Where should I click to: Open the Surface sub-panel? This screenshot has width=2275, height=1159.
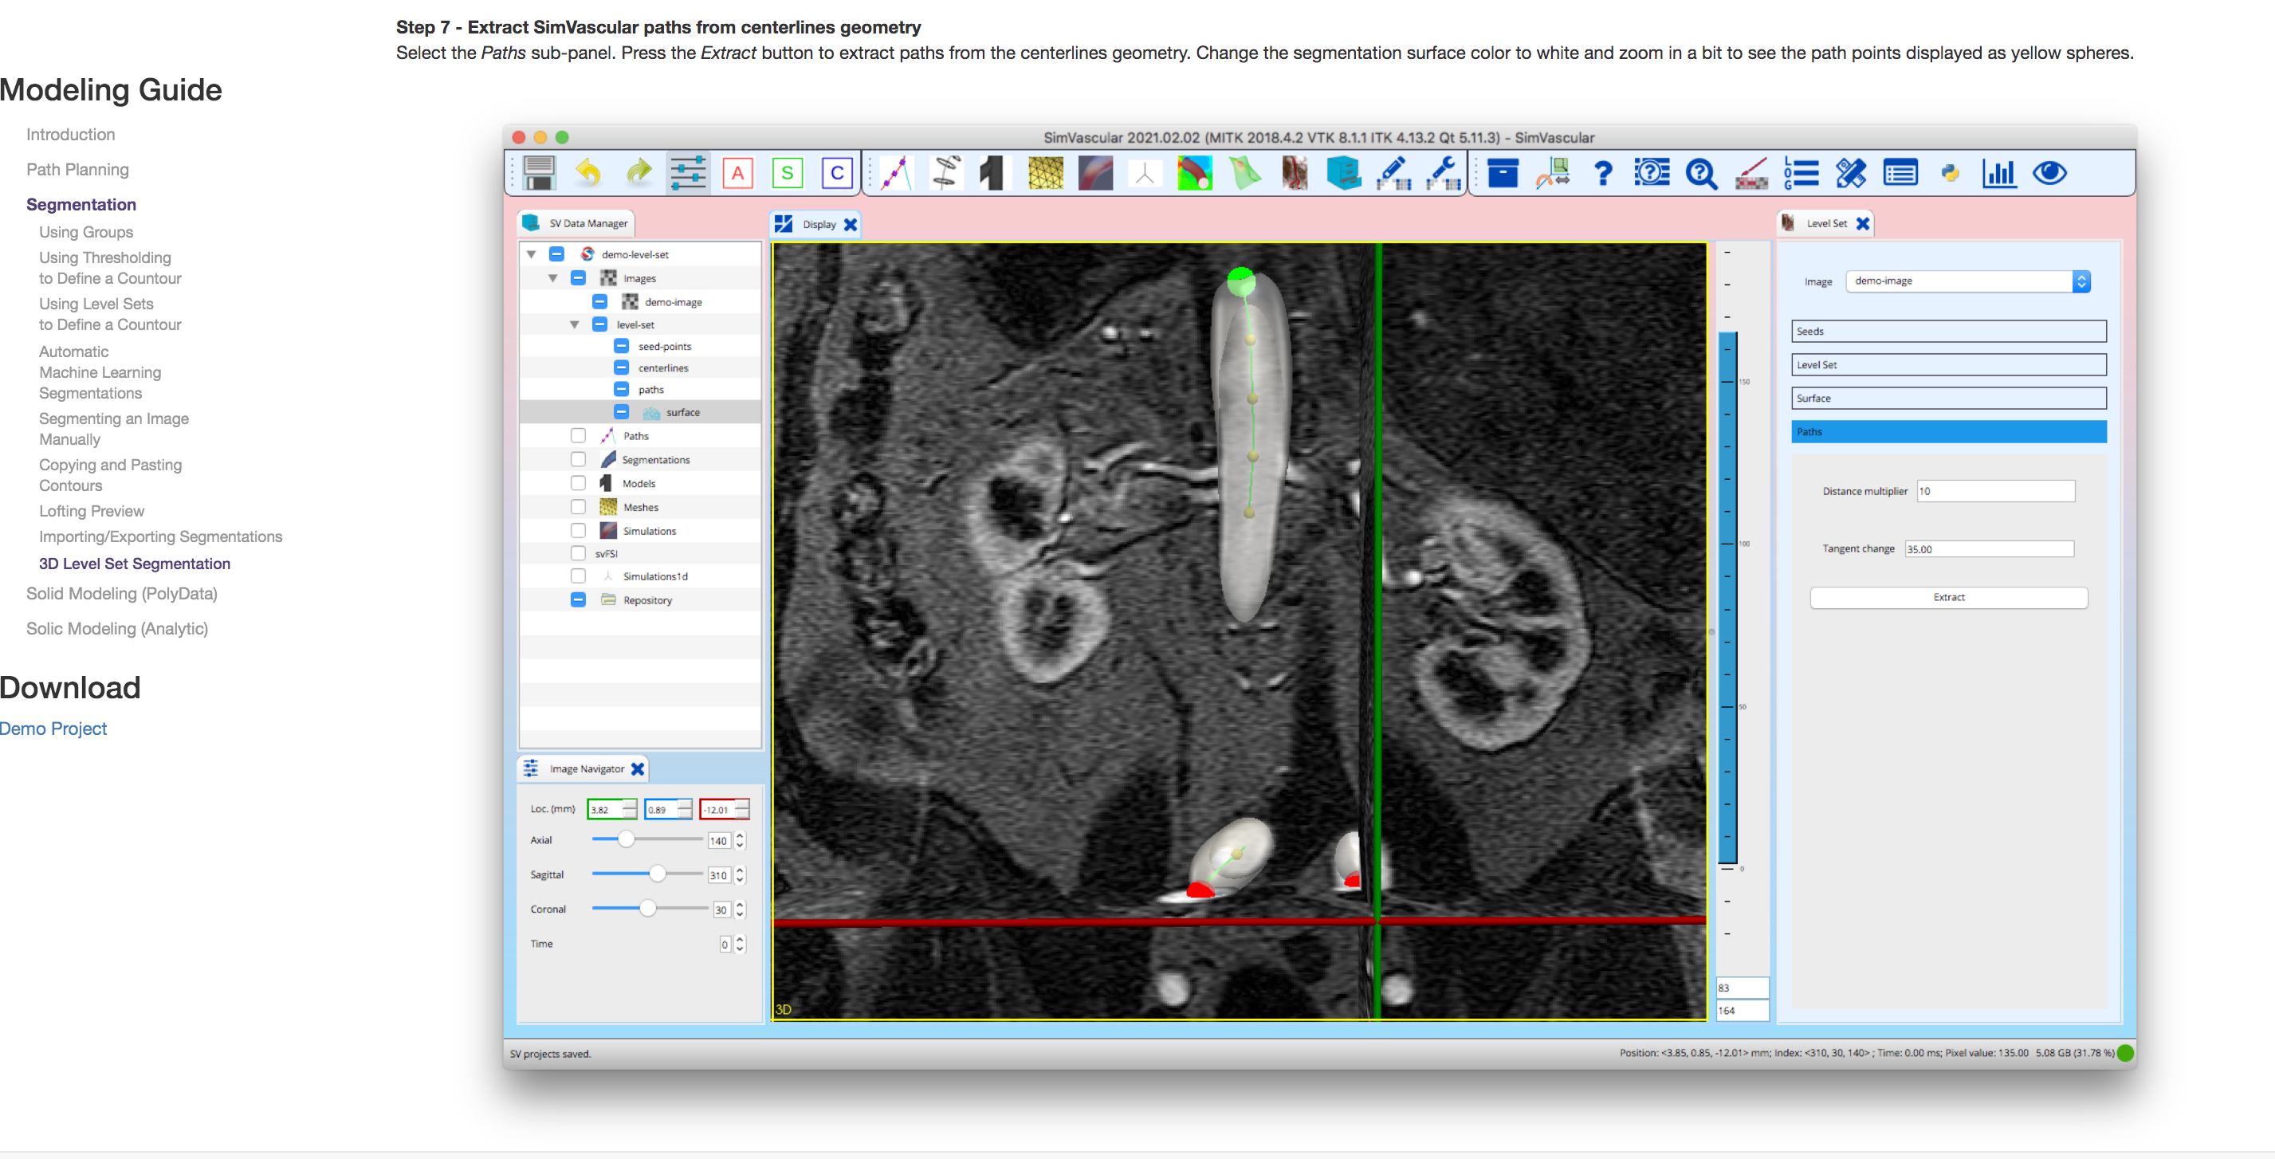coord(1948,399)
